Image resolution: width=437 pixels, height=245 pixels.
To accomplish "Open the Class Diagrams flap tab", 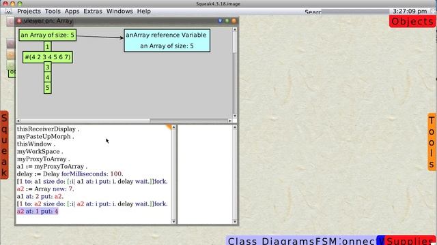I will [271, 240].
